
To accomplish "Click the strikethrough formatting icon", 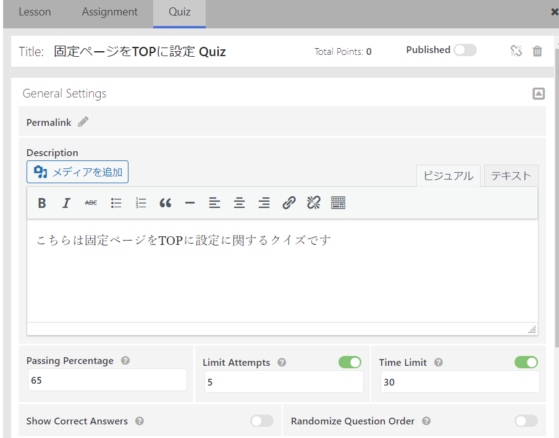I will coord(91,203).
